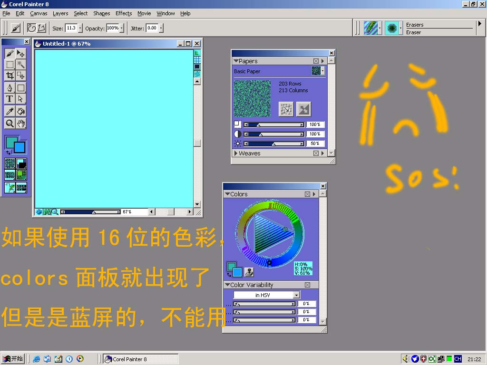Select the Rectangular Shape tool

[21, 88]
